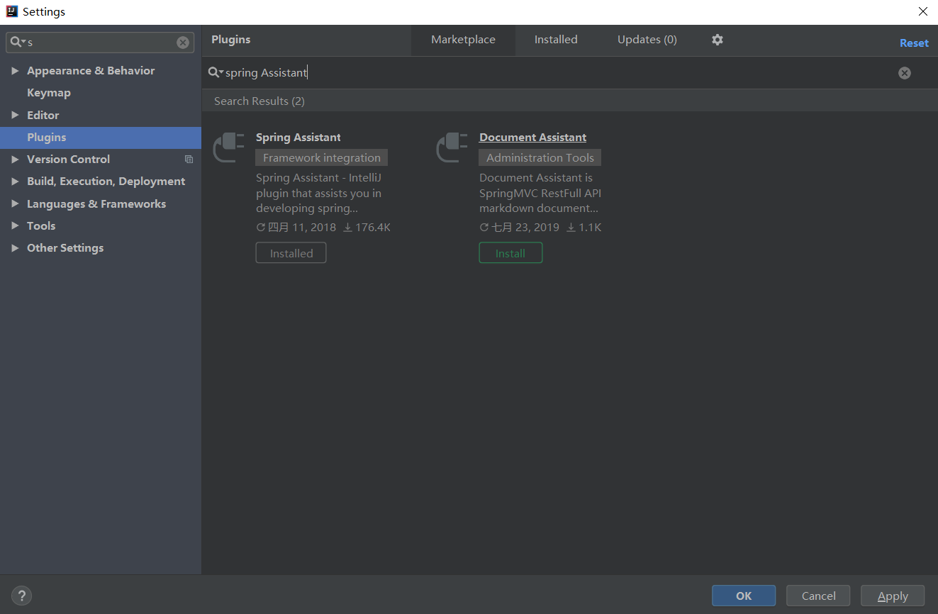Click the IntelliJ logo in title bar

pos(11,11)
